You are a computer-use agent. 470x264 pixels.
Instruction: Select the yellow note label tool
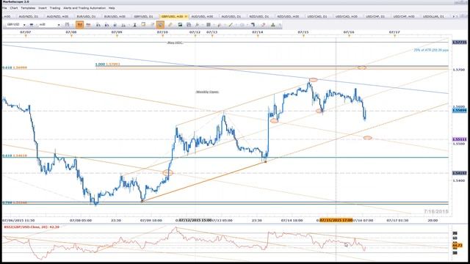(x=143, y=25)
